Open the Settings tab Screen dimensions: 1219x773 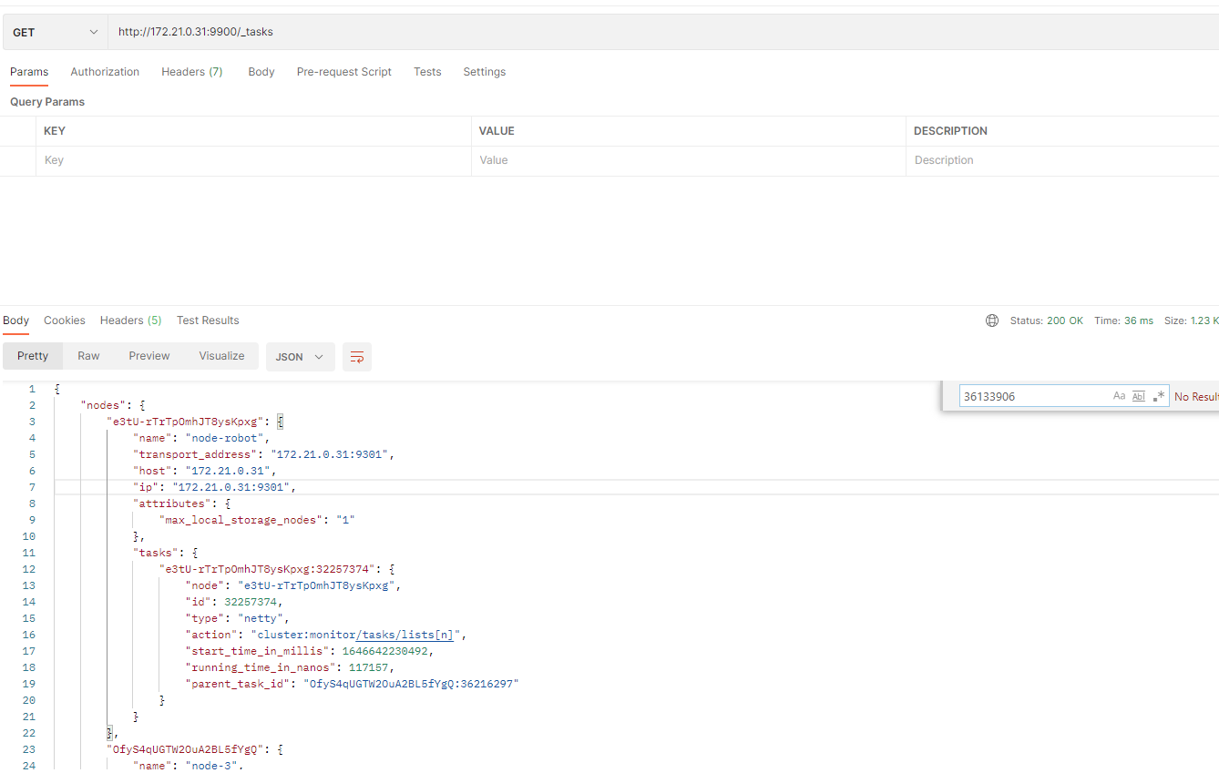(x=485, y=72)
